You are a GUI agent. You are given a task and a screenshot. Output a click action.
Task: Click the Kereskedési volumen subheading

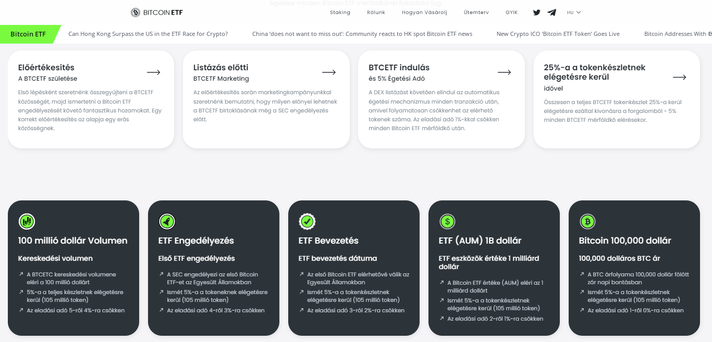pos(56,259)
